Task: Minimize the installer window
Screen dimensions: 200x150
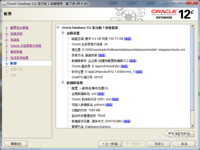Action: (176, 2)
